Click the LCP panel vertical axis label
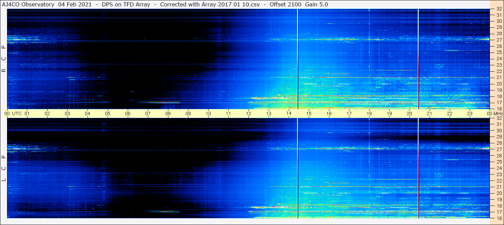Screen dimensions: 504x225 [x=4, y=168]
